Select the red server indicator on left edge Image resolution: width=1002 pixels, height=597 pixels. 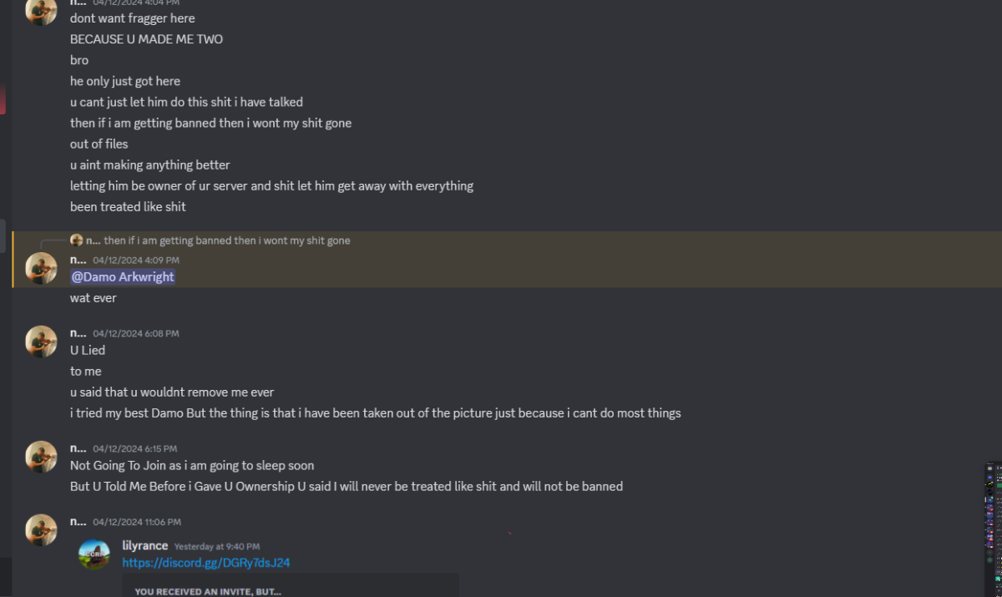(3, 99)
